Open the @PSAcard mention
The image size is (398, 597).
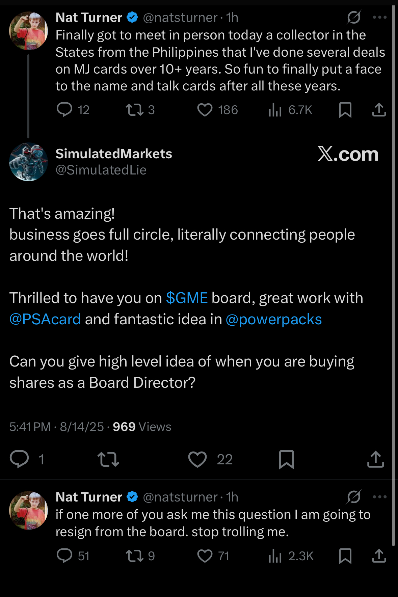(x=45, y=319)
